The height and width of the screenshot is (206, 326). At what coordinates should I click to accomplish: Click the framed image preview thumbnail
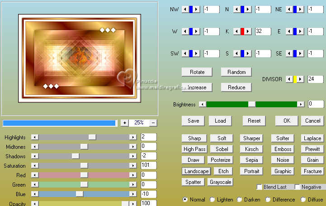click(x=80, y=58)
